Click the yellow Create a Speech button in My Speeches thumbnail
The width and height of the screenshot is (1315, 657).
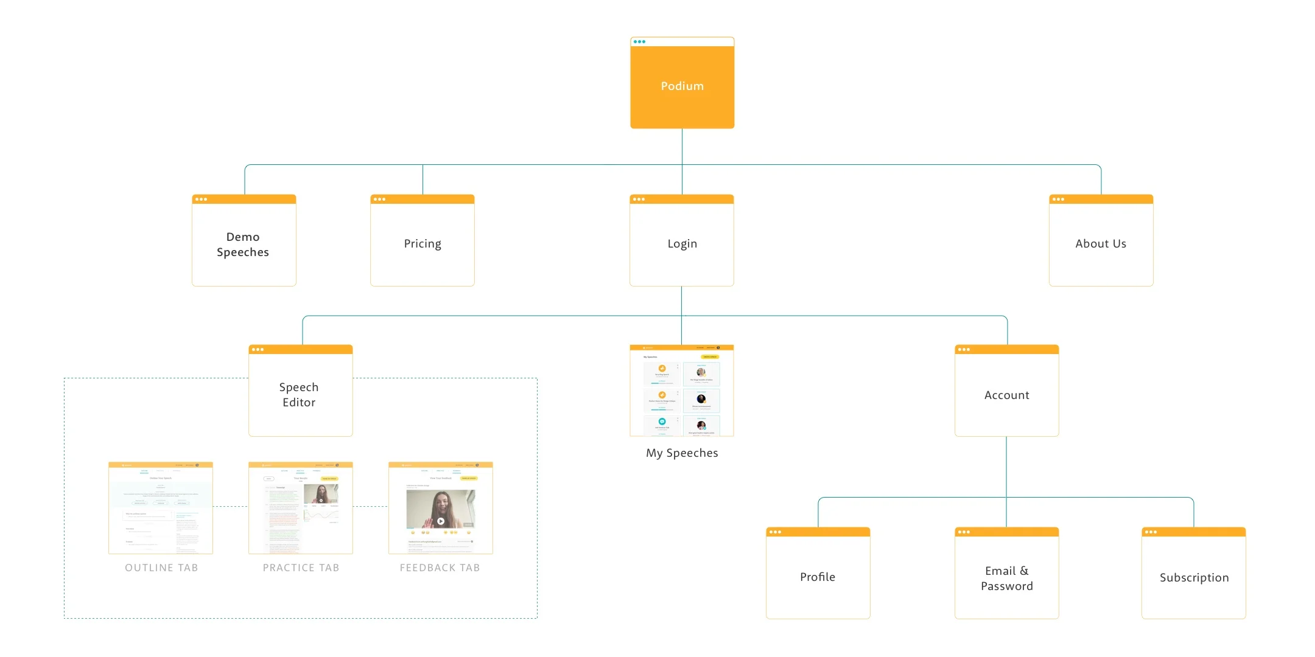click(710, 356)
